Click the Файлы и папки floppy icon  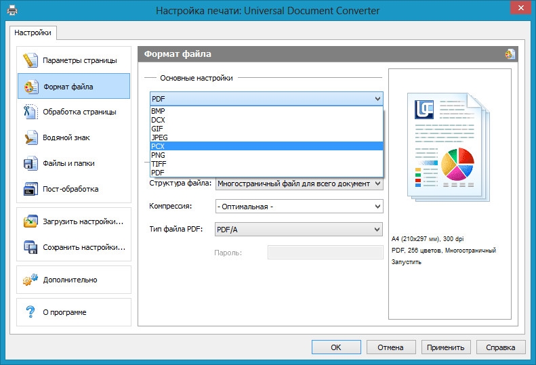pyautogui.click(x=30, y=163)
